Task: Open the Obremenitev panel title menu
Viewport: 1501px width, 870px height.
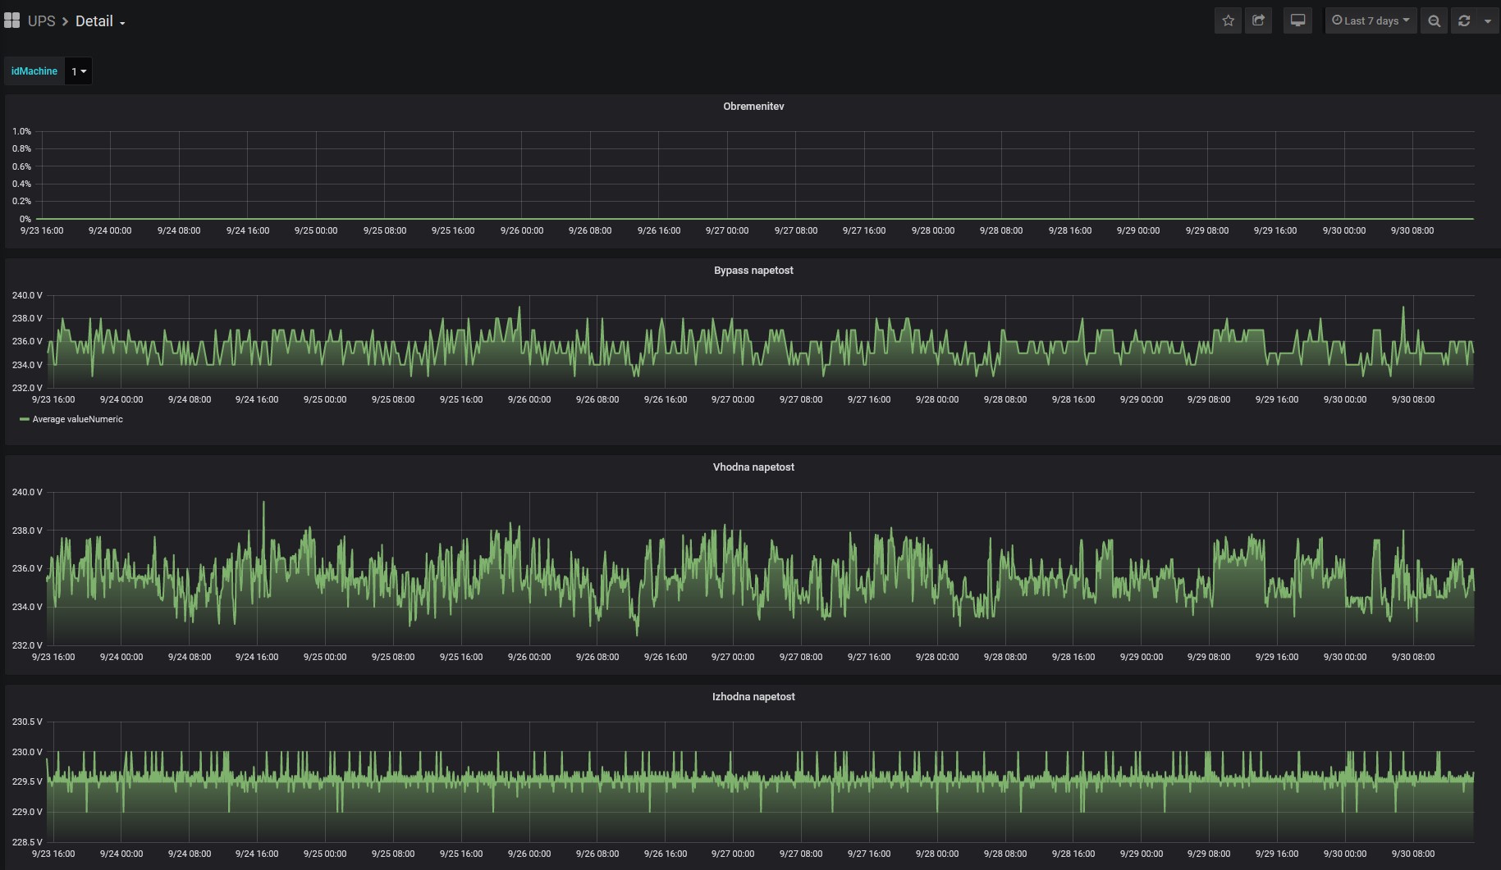Action: pyautogui.click(x=753, y=107)
